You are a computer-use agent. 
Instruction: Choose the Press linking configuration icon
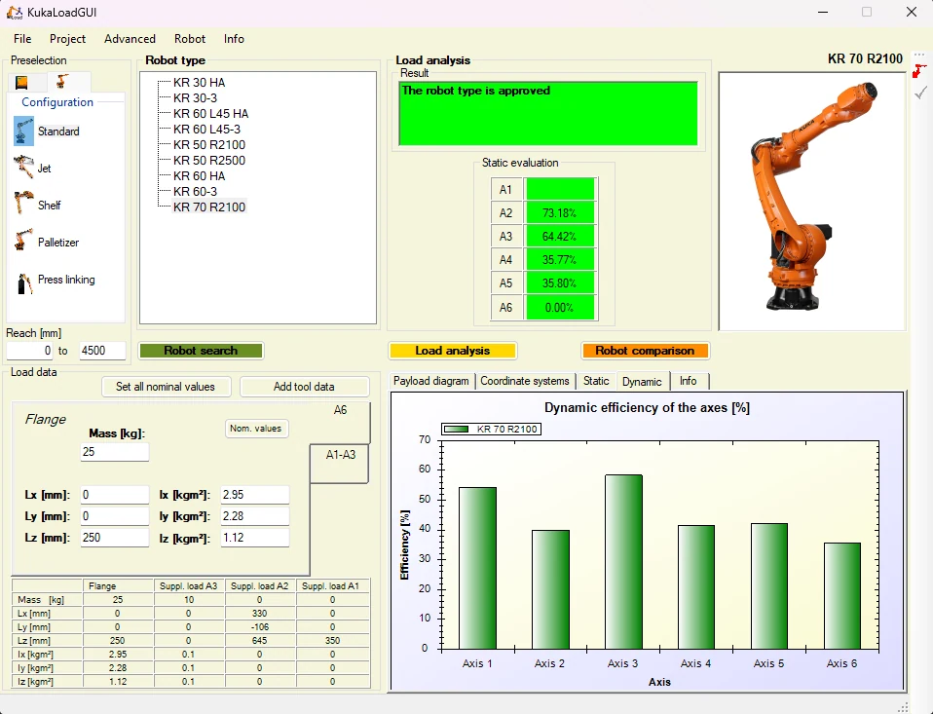point(23,282)
